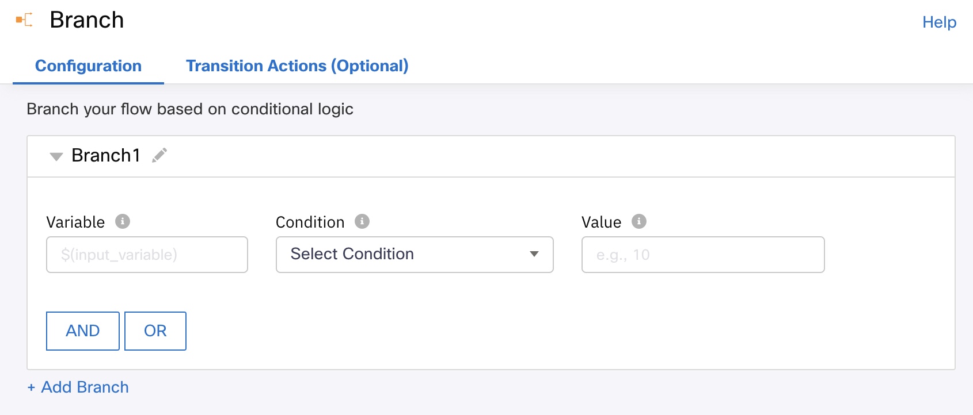Image resolution: width=973 pixels, height=415 pixels.
Task: Click the Branch heading text
Action: click(x=87, y=20)
